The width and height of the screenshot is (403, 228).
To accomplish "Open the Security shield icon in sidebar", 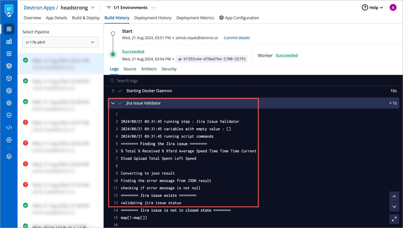I will pos(9,115).
